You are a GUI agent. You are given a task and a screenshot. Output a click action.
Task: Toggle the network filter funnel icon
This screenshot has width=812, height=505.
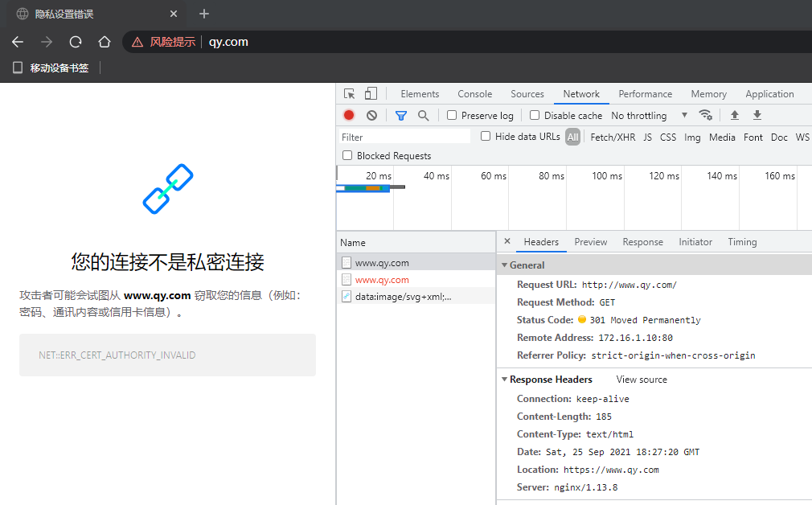click(x=401, y=116)
